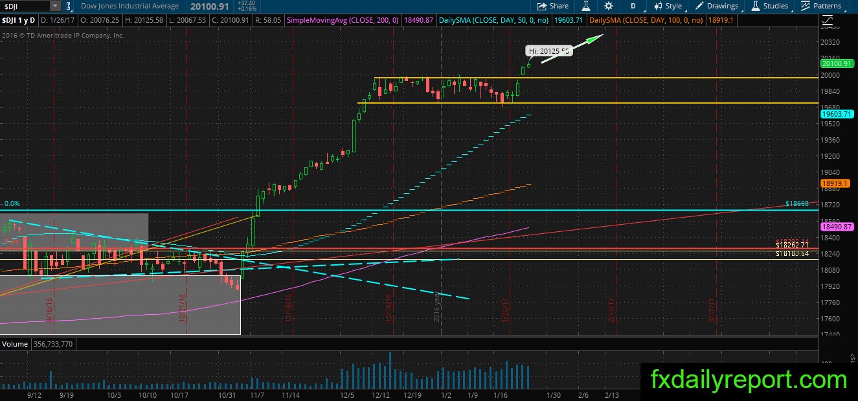
Task: Click the pencil icon next to Drawings
Action: [x=700, y=6]
